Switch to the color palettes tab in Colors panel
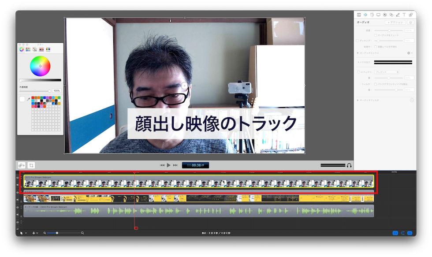Image resolution: width=432 pixels, height=257 pixels. pos(34,49)
